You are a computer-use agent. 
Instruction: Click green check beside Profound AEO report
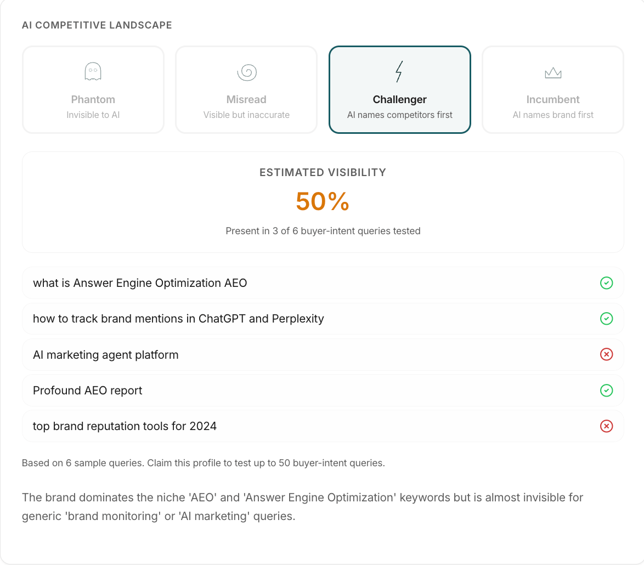(606, 391)
